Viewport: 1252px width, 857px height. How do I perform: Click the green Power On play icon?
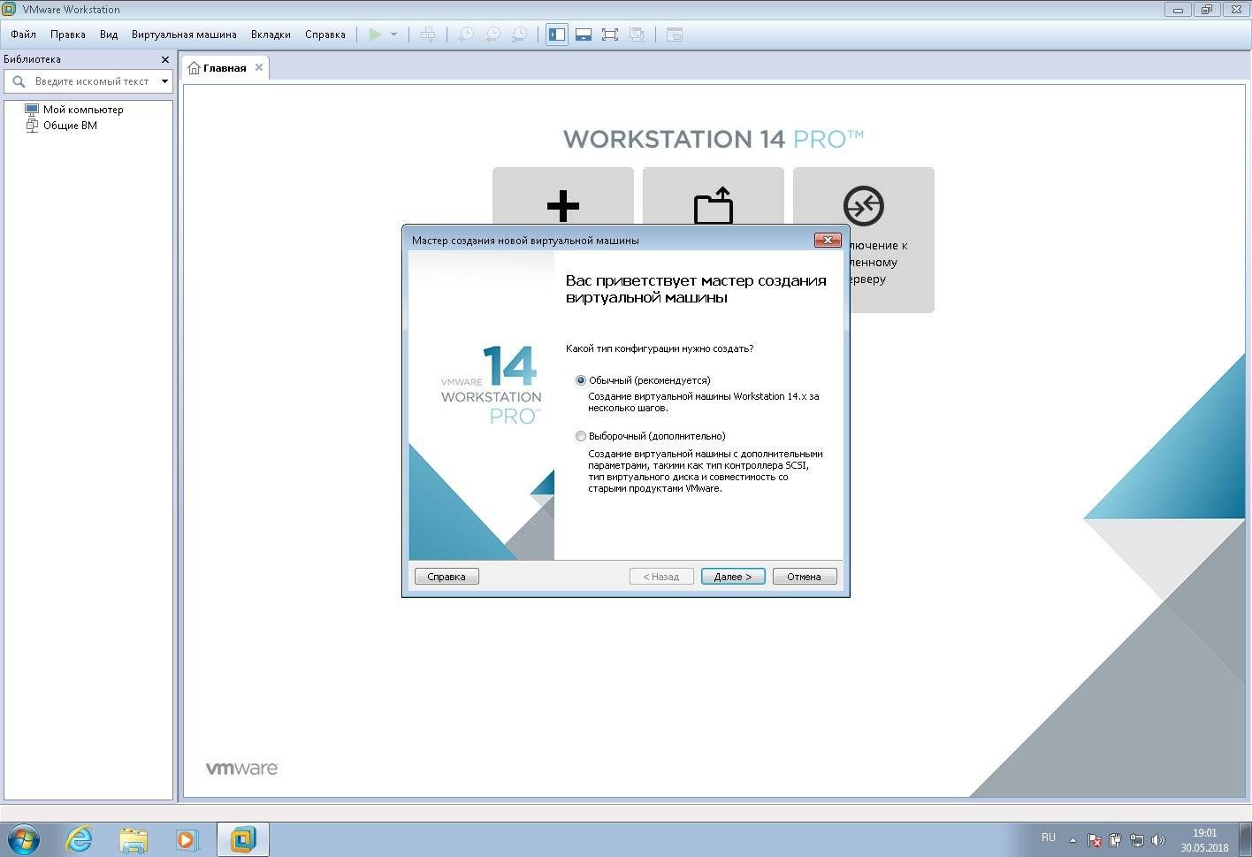pos(375,34)
